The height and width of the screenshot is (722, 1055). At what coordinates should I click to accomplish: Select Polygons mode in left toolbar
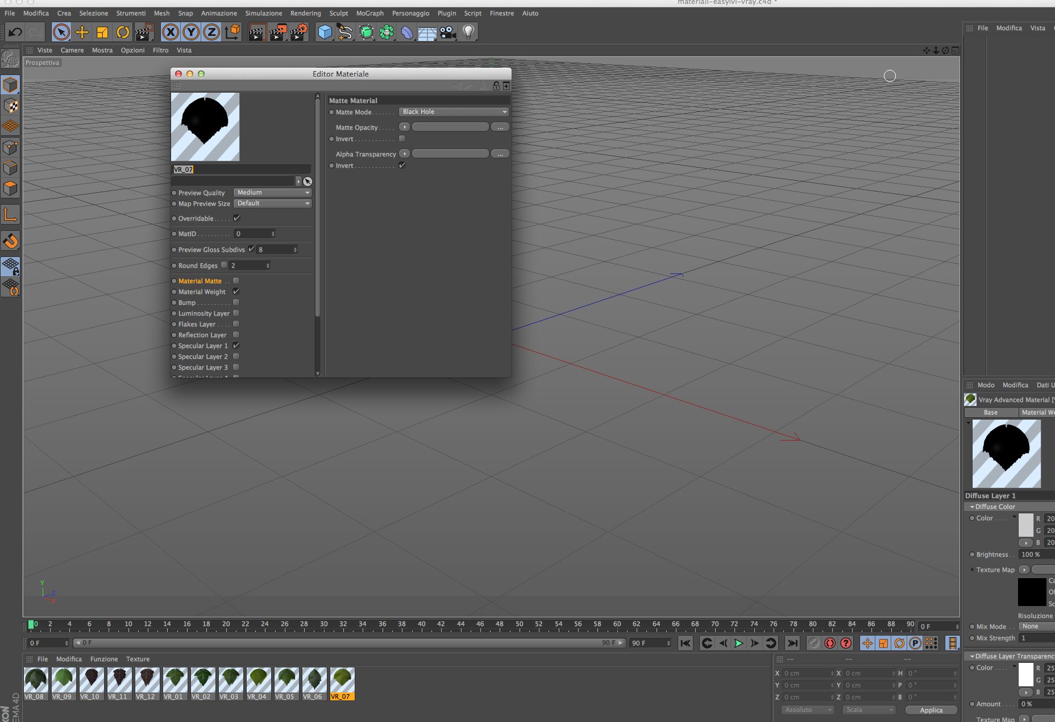11,188
